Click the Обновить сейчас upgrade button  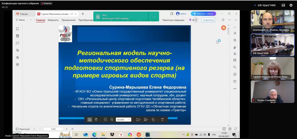[203, 14]
